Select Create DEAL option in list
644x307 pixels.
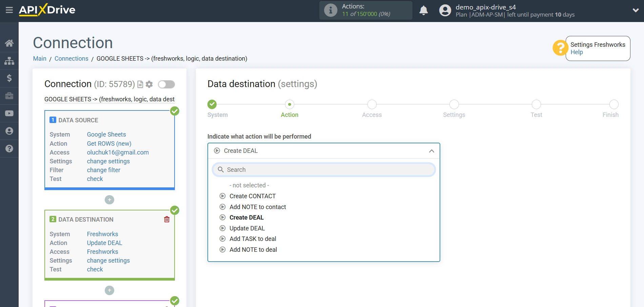(246, 218)
